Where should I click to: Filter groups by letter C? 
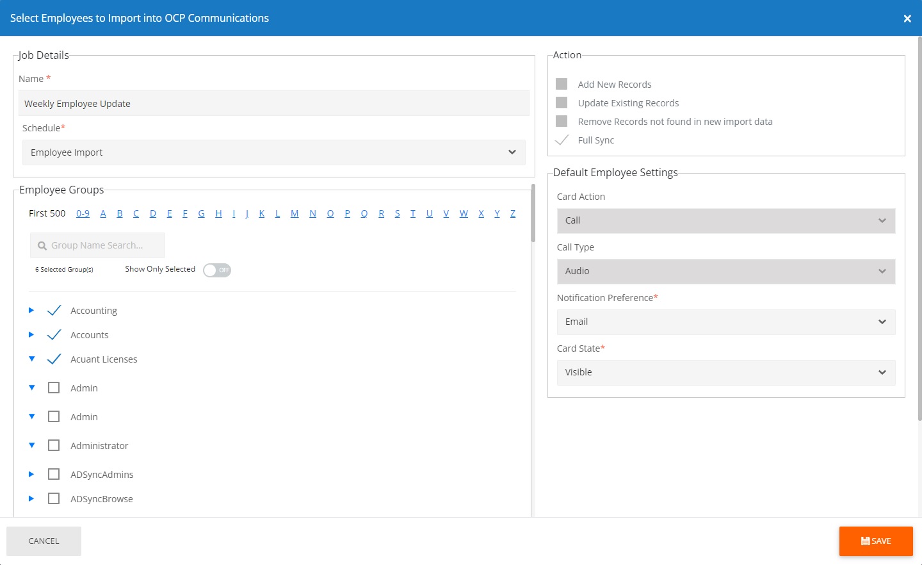136,213
